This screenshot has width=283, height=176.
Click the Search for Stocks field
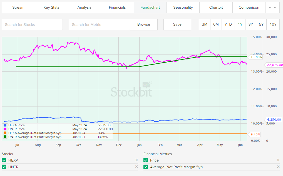click(x=32, y=24)
